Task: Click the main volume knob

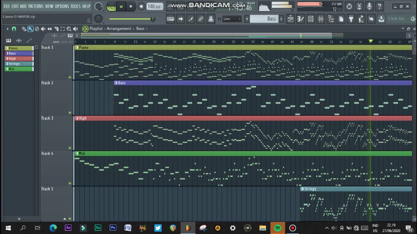Action: coord(98,6)
